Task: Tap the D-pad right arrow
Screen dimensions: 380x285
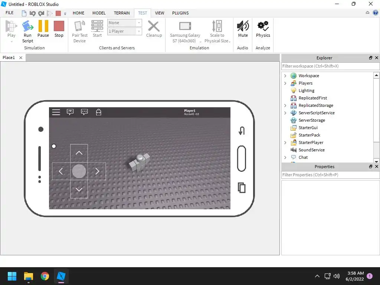Action: tap(97, 171)
